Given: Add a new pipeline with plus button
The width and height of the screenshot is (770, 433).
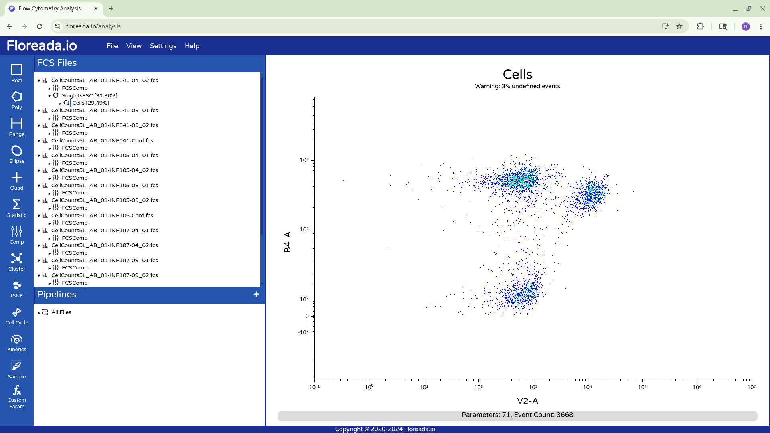Looking at the screenshot, I should (x=256, y=294).
